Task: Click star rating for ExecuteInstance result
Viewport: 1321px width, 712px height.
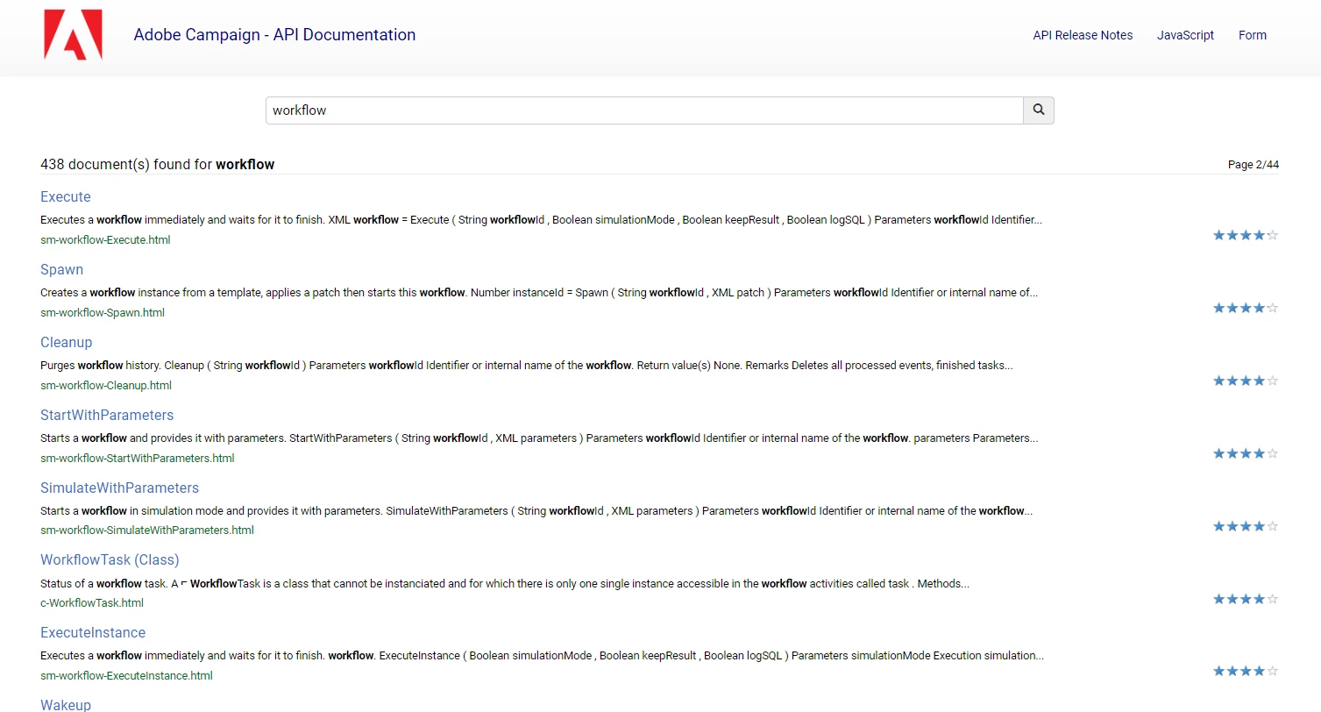Action: point(1246,671)
